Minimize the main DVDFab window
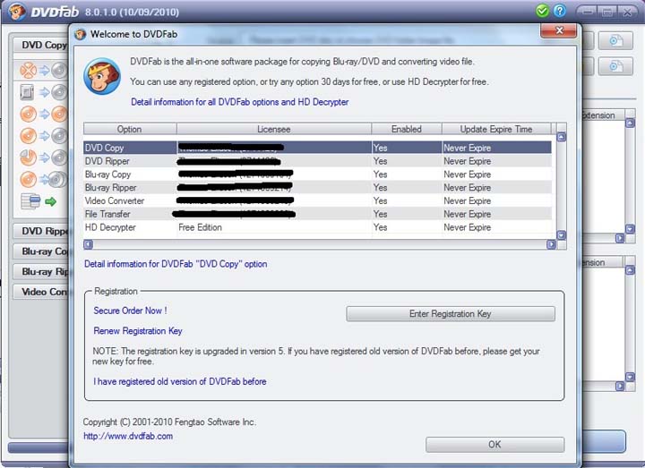Viewport: 645px width, 468px height. click(588, 12)
